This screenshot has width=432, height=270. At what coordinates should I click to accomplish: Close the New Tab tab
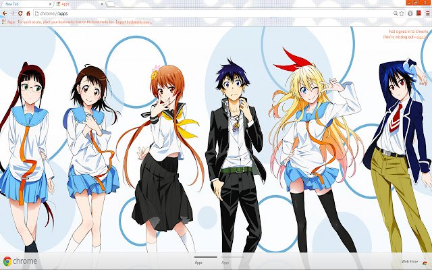coord(50,4)
